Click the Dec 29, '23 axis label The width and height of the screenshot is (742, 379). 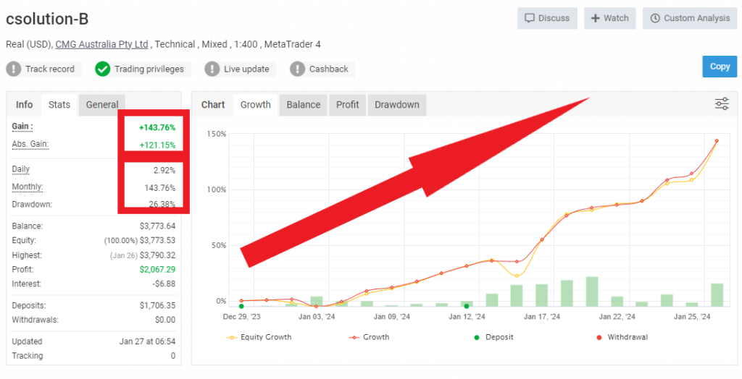pos(242,317)
